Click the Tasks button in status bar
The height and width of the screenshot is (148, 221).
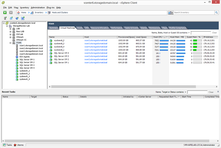pos(7,145)
